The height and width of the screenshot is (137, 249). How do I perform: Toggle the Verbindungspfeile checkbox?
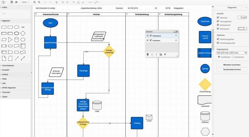tap(218, 39)
